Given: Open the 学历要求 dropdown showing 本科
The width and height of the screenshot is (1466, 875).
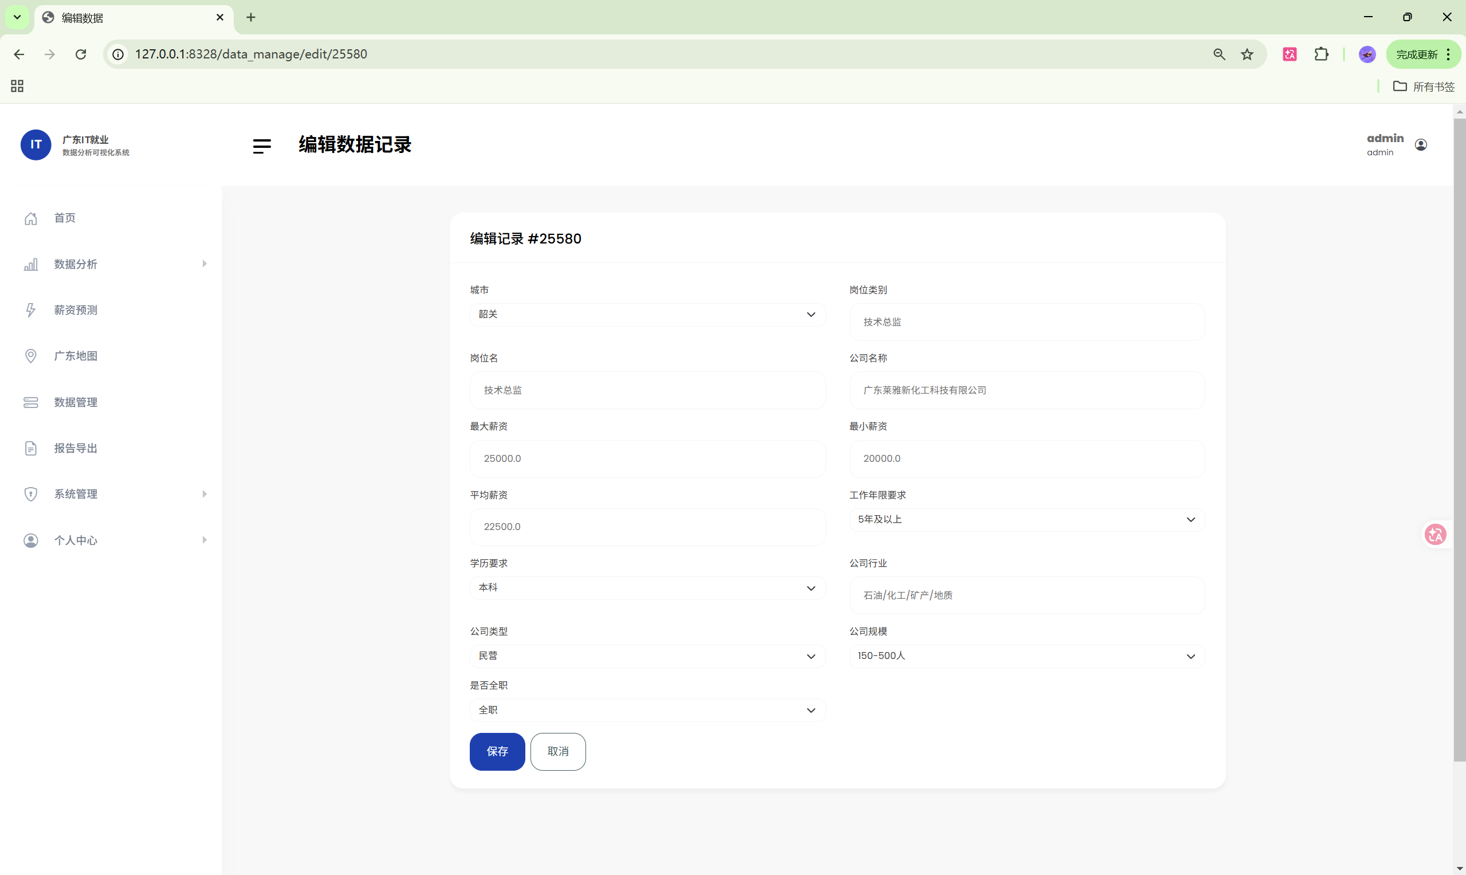Looking at the screenshot, I should (647, 587).
